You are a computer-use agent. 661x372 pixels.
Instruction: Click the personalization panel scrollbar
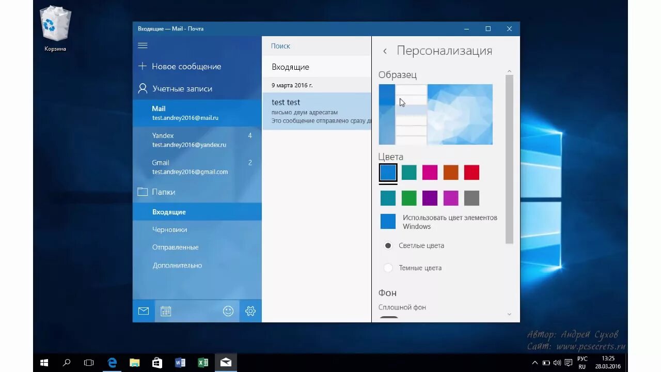point(509,159)
